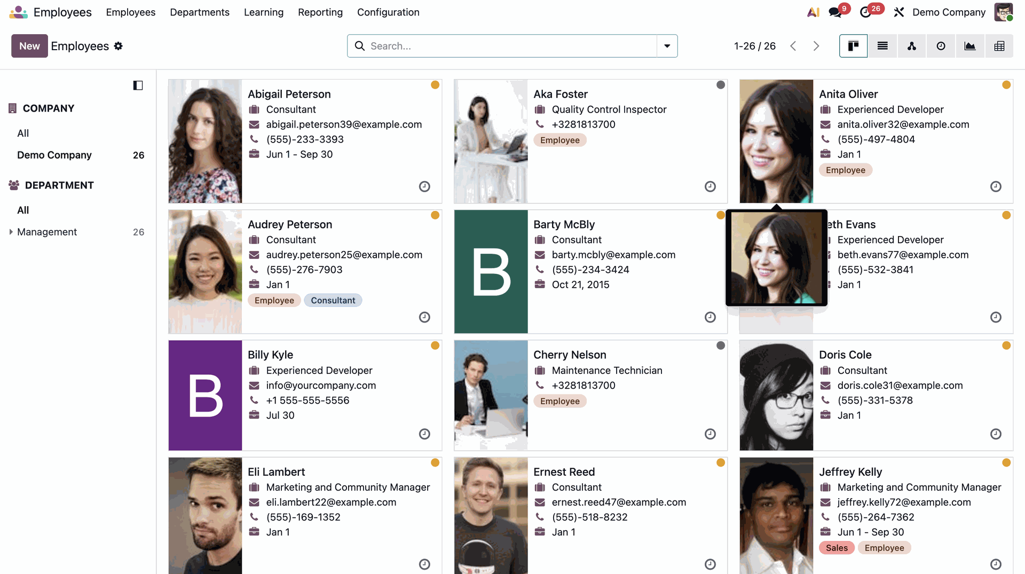
Task: Open the AI assistant icon in top bar
Action: click(x=813, y=12)
